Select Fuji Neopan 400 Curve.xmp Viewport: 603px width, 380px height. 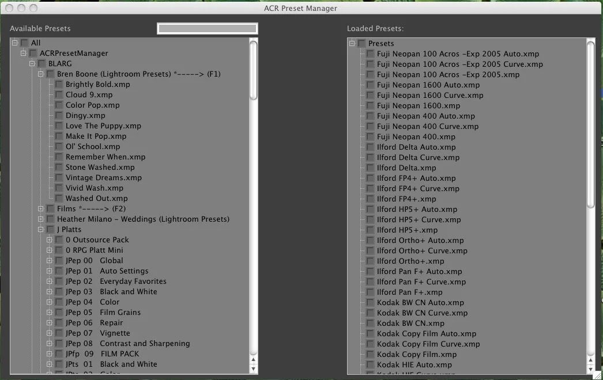[x=428, y=127]
